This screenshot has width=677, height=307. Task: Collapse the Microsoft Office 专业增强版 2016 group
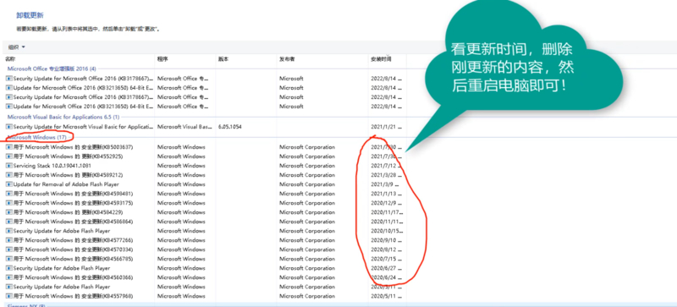(x=52, y=69)
